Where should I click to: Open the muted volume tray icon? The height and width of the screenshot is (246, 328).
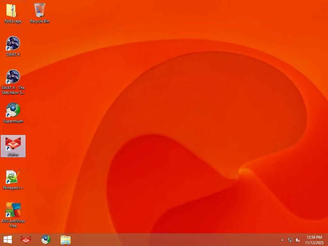298,240
